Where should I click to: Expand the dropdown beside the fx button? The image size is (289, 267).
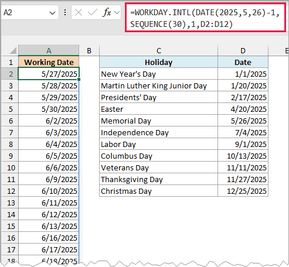[x=117, y=13]
